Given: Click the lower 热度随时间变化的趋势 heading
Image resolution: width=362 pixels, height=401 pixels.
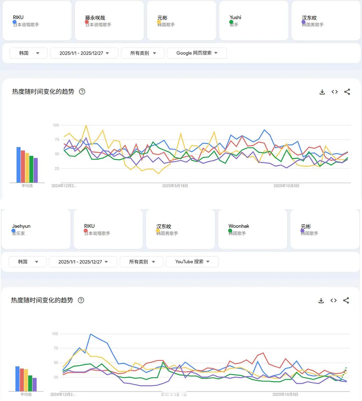Looking at the screenshot, I should tap(42, 300).
